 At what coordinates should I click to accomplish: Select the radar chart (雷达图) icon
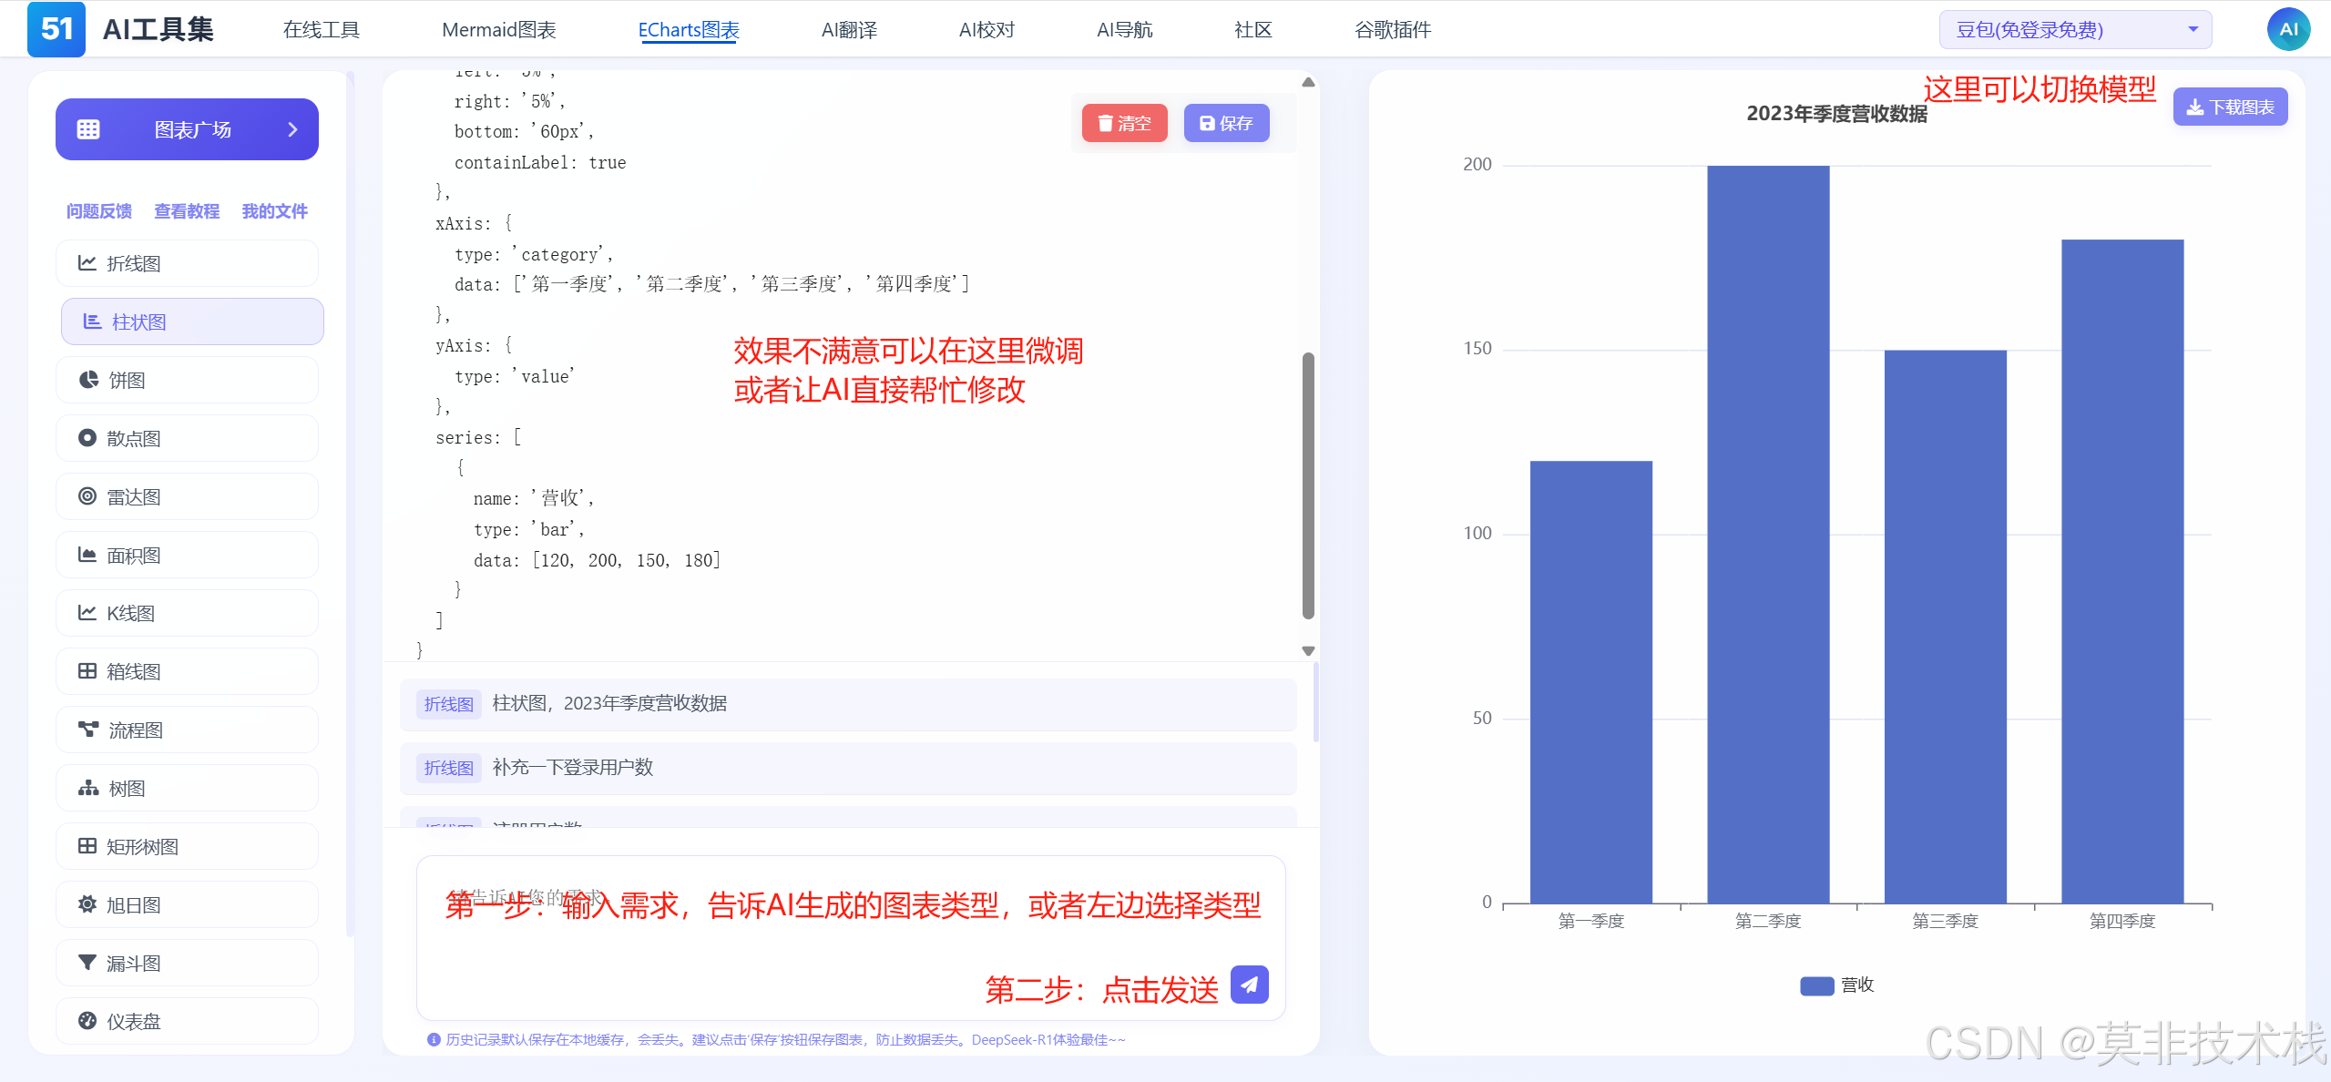pyautogui.click(x=87, y=496)
